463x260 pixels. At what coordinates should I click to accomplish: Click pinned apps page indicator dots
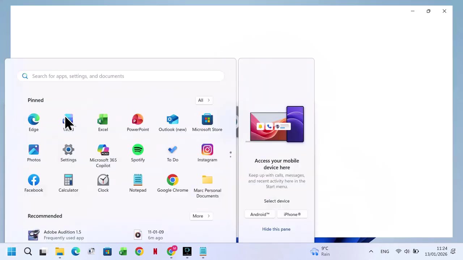tap(230, 155)
